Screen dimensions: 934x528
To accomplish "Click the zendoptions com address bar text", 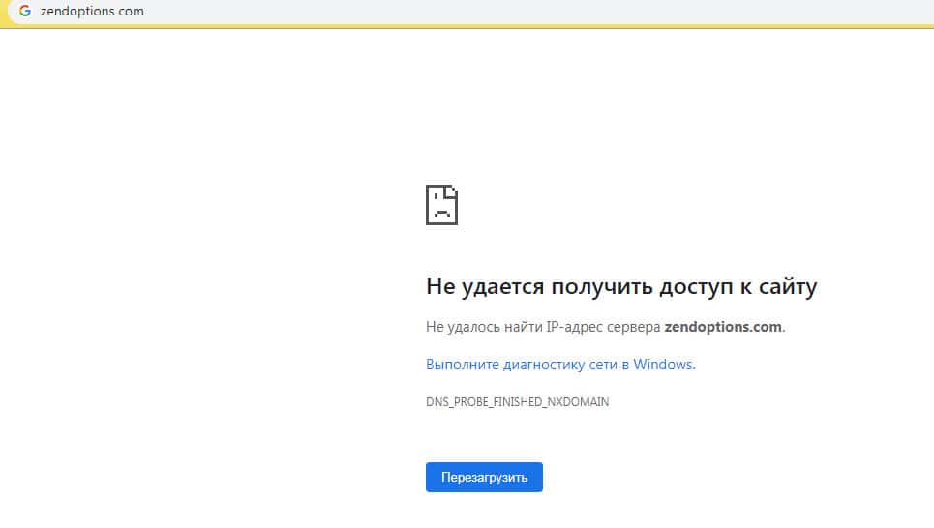I will click(92, 12).
